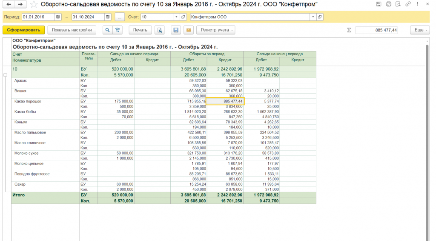
Task: Click the sum sigma icon
Action: pos(349,30)
